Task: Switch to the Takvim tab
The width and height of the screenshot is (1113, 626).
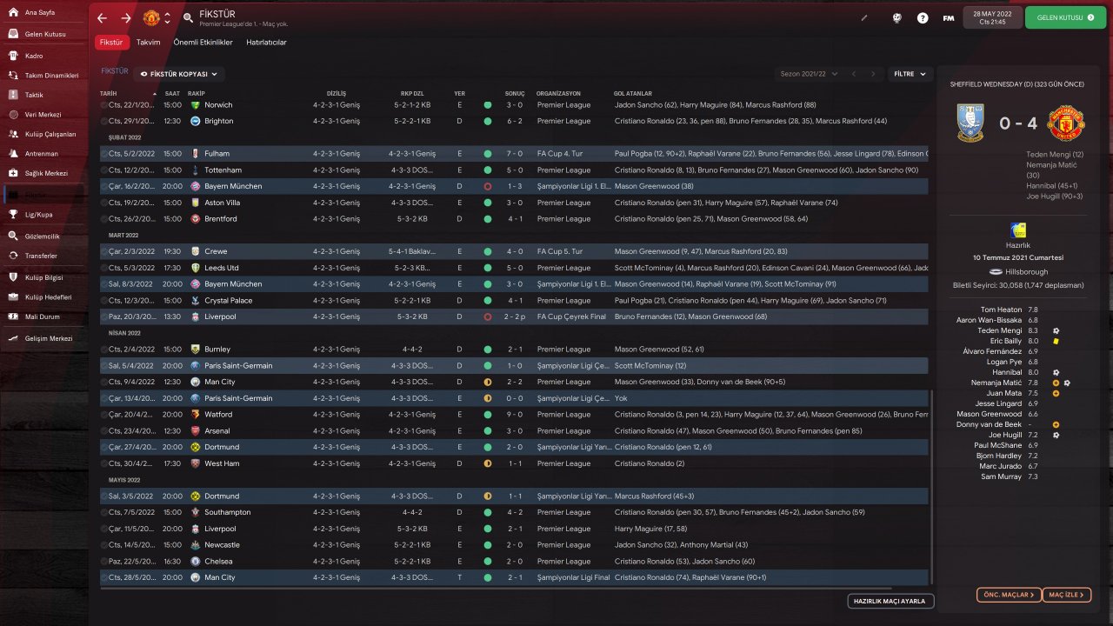Action: (x=148, y=42)
